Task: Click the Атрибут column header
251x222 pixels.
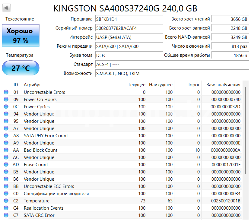Action: point(32,85)
